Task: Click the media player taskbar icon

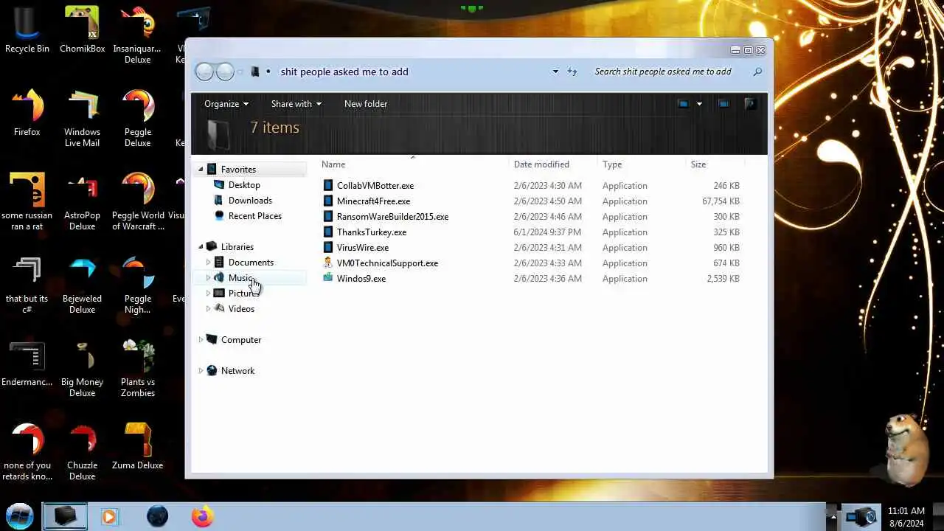Action: pyautogui.click(x=109, y=516)
